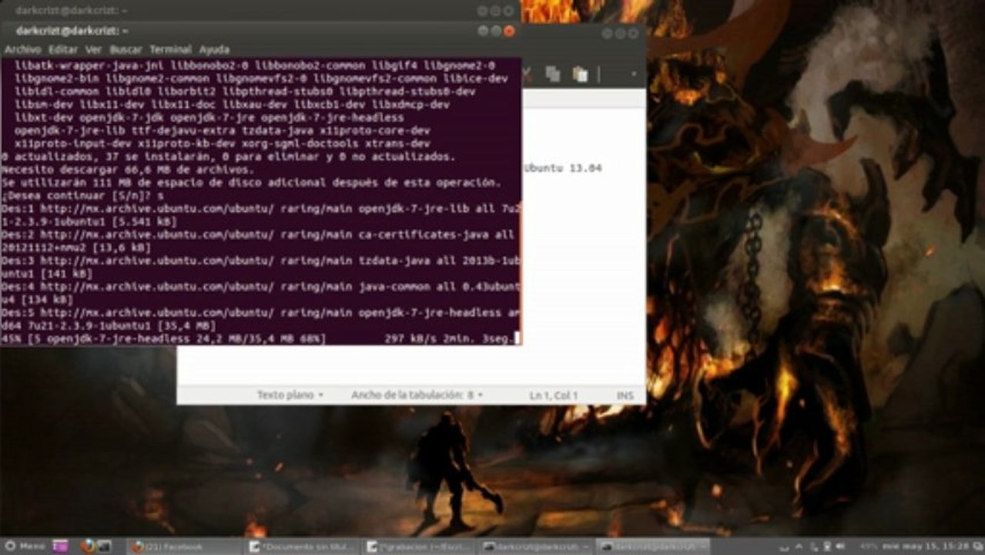The height and width of the screenshot is (555, 985).
Task: Click the 'Des:1' openjdk-7-jre-lib download line
Action: (x=261, y=214)
